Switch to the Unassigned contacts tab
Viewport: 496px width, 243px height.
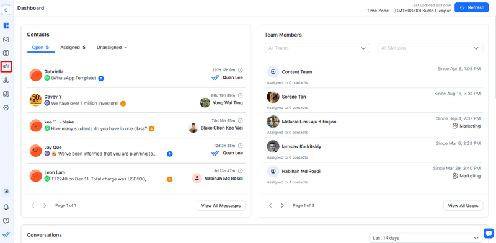point(112,48)
